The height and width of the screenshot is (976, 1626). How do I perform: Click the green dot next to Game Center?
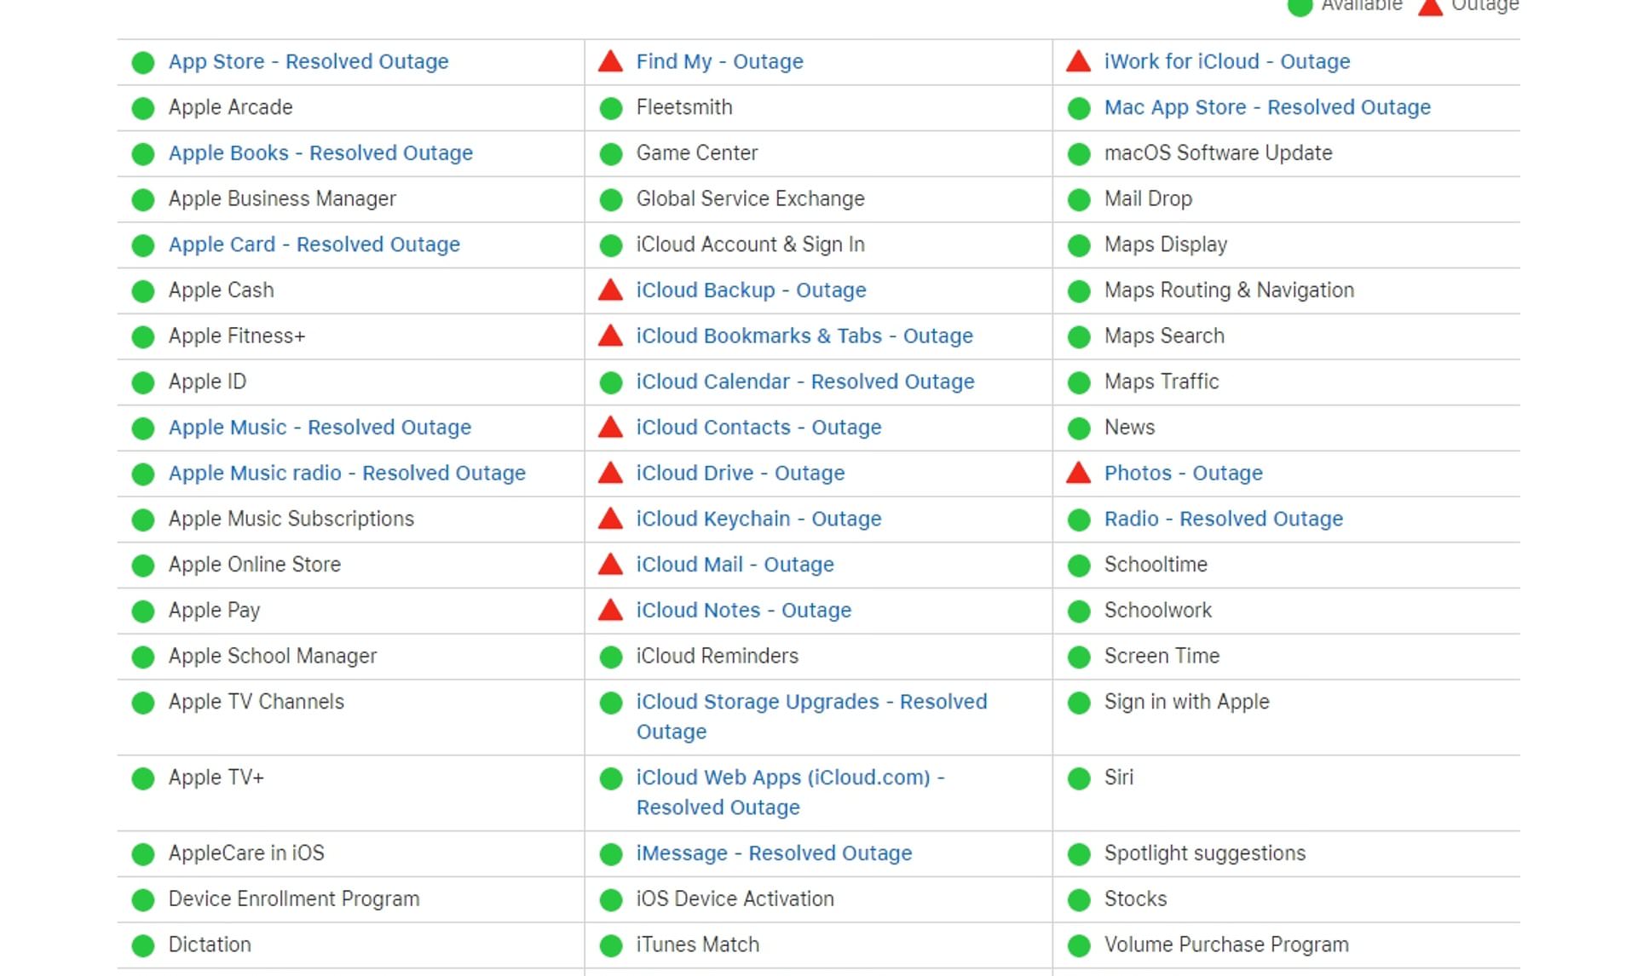pos(611,154)
